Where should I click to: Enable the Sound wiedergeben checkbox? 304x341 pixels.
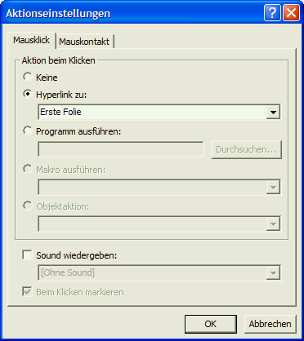[27, 255]
